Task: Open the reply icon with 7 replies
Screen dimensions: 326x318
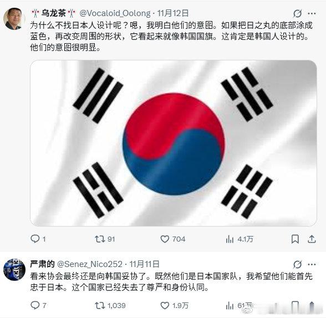Action: [35, 305]
